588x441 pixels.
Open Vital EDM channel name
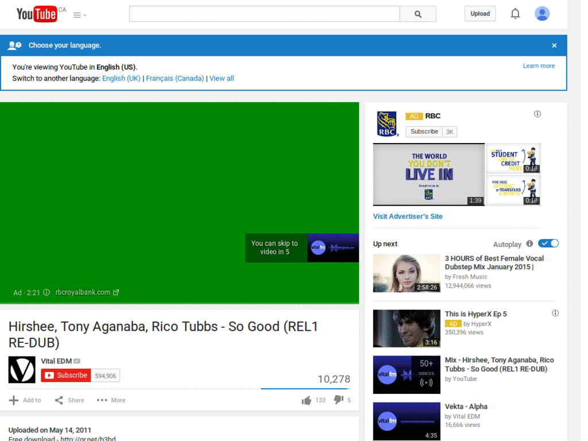[x=56, y=361]
